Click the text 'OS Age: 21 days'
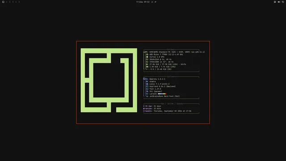This screenshot has width=286, height=161. 153,106
